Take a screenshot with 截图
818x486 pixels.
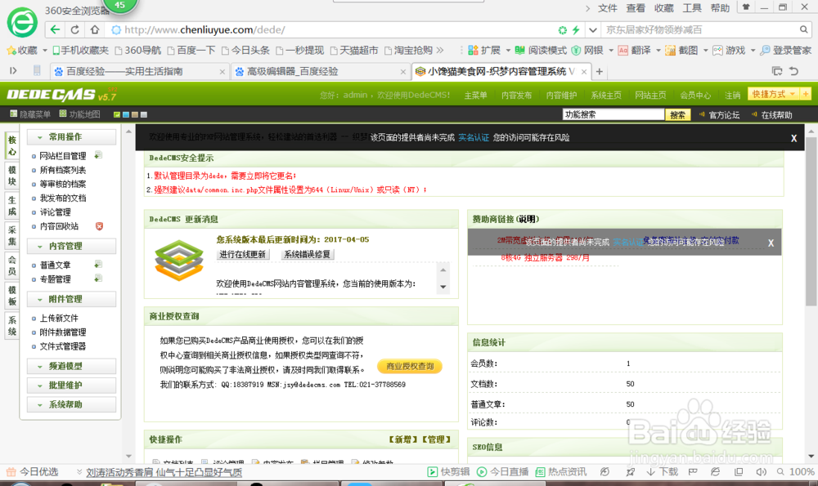pos(681,50)
